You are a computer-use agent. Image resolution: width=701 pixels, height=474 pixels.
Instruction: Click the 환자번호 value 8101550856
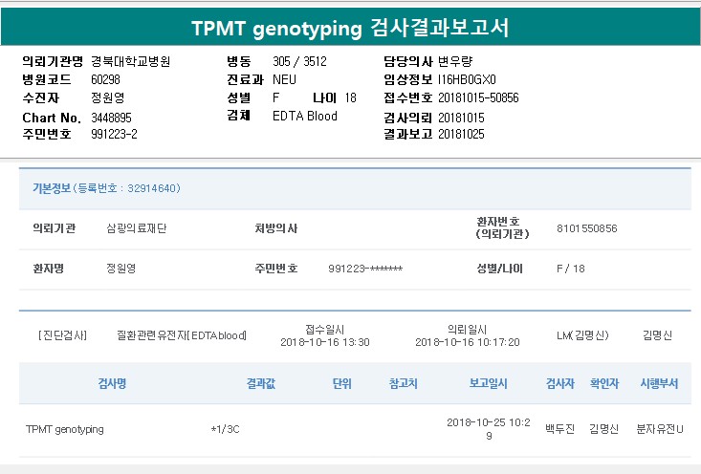click(586, 229)
